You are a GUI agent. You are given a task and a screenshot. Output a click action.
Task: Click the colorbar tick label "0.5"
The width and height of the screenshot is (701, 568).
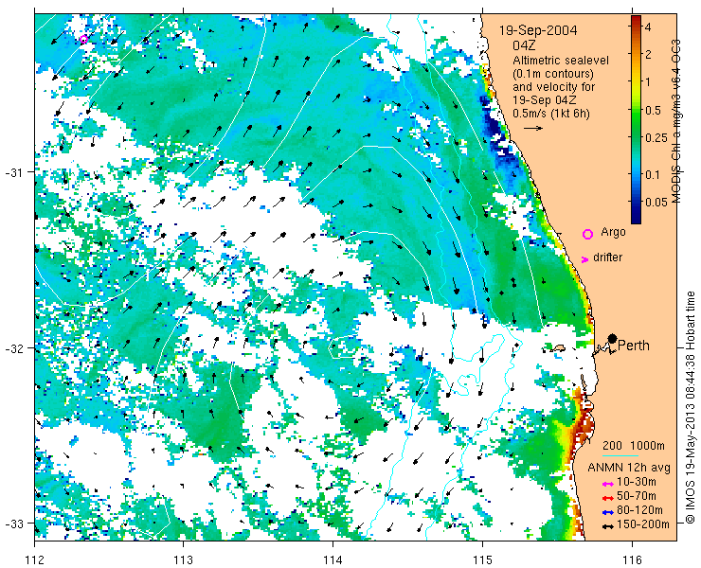(654, 110)
